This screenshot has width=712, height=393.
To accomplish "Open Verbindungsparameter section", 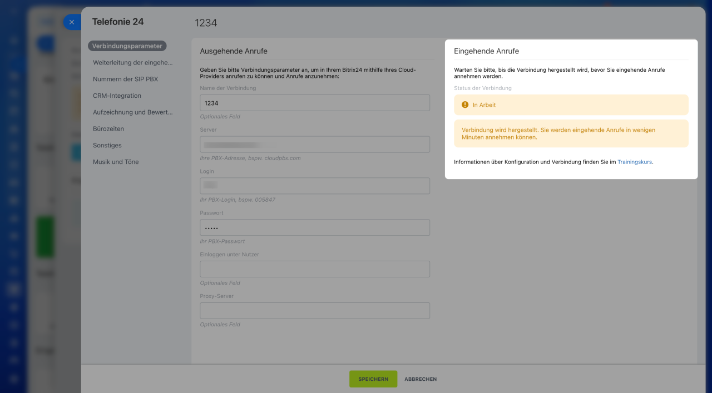I will [127, 46].
